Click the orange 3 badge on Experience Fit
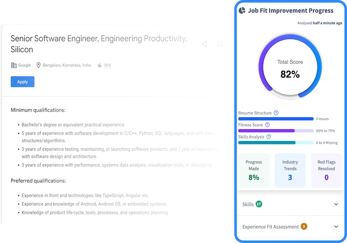 point(304,227)
